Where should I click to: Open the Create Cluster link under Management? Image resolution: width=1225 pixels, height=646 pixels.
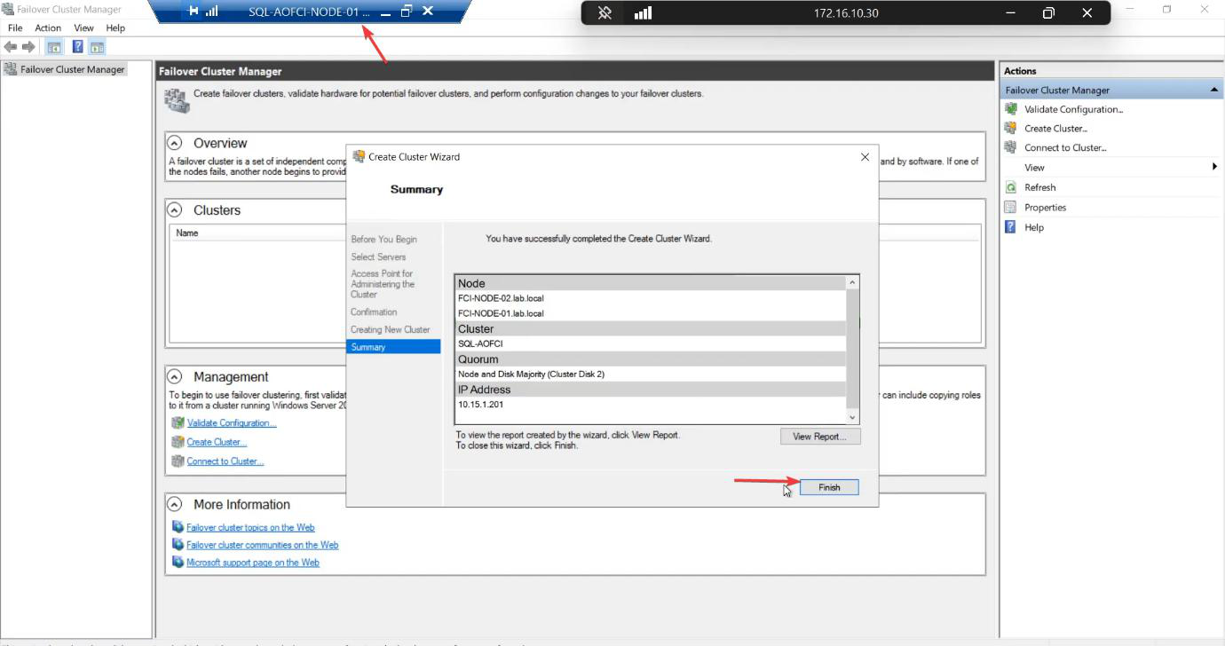(x=217, y=442)
